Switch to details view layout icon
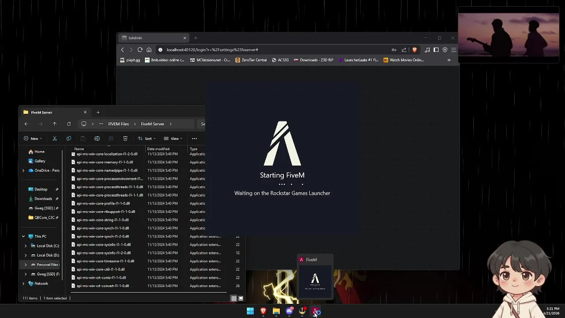The image size is (565, 318). tap(234, 299)
